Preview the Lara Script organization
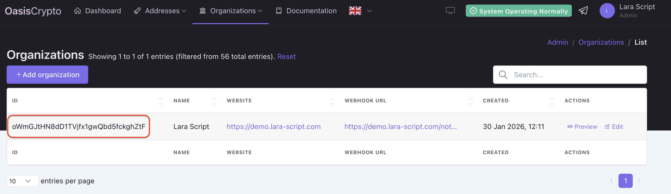Screen dimensions: 671x194 582,126
